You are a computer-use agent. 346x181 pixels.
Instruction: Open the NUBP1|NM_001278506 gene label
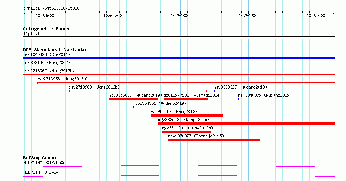tap(44, 162)
